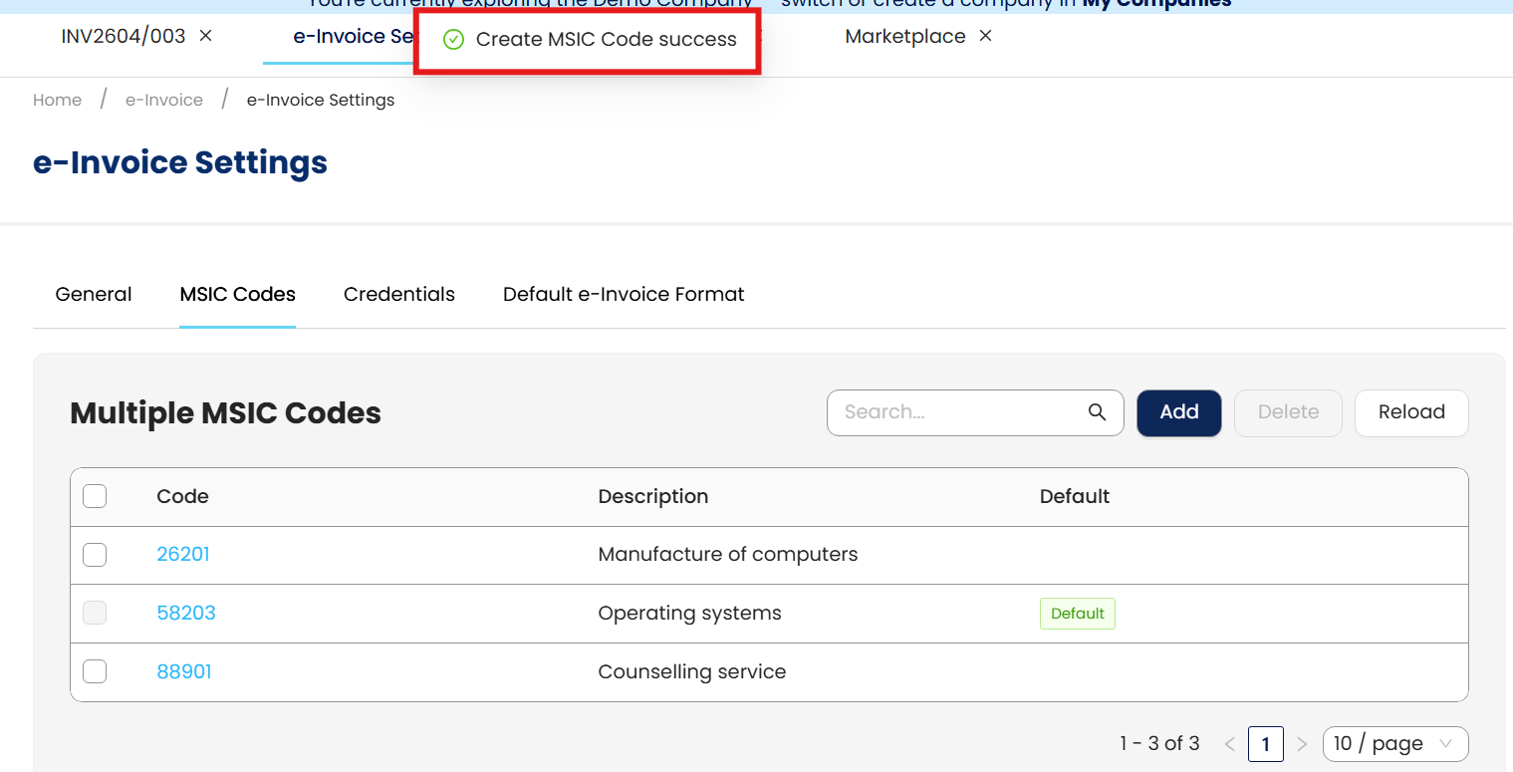Viewport: 1513px width, 772px height.
Task: Open the Credentials tab
Action: pyautogui.click(x=398, y=295)
